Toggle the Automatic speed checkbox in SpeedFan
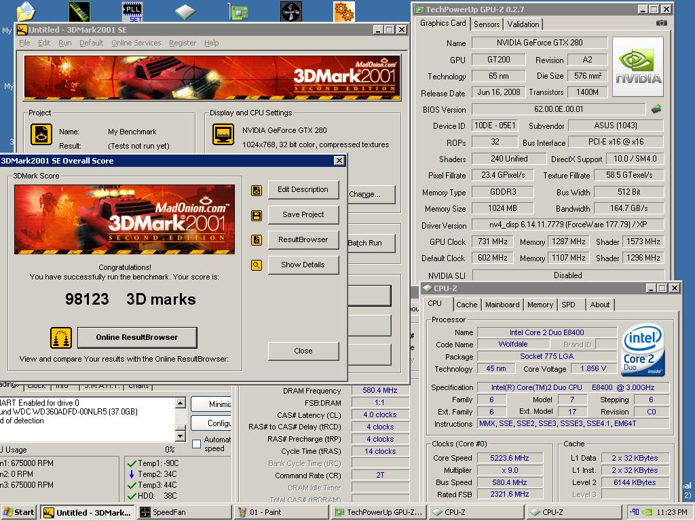 [197, 444]
